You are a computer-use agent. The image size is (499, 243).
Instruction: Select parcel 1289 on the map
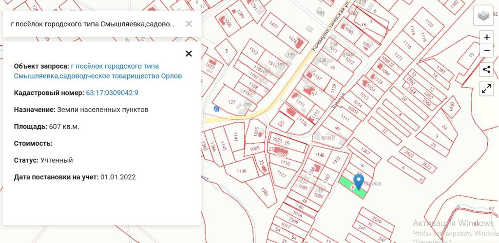point(241,15)
